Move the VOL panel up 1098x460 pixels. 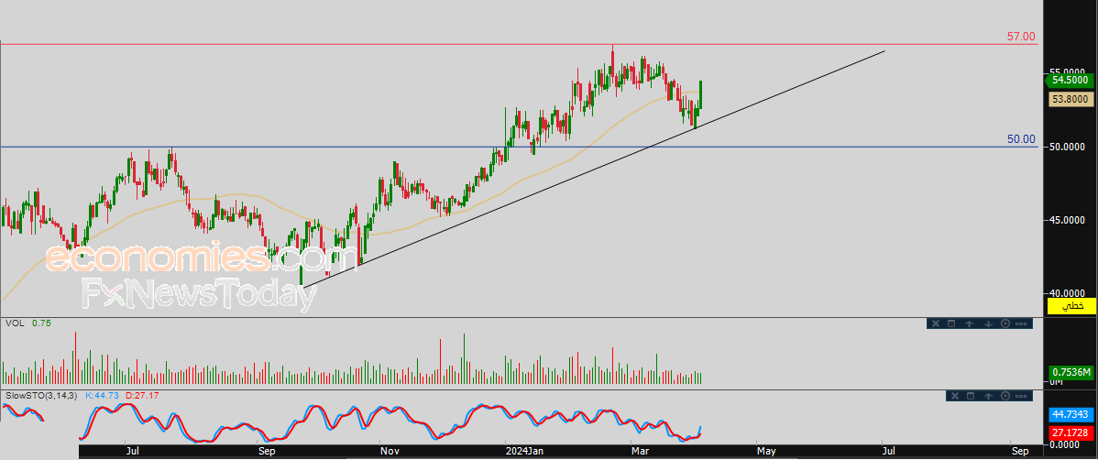click(969, 323)
